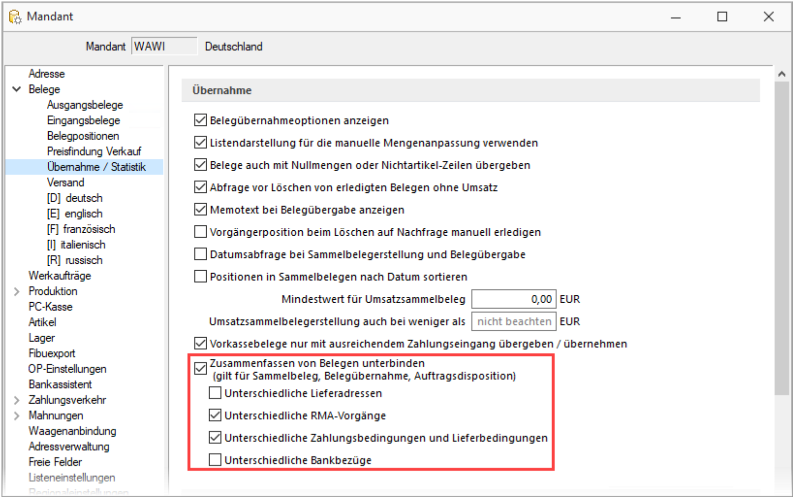794x498 pixels.
Task: Check Unterschiedliche Bankbezüge option
Action: pyautogui.click(x=215, y=460)
